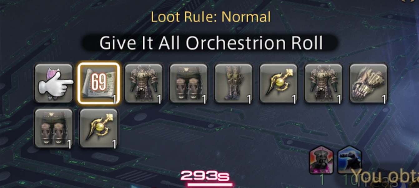This screenshot has width=419, height=188.
Task: Click the pink progress bar under the timer
Action: [210, 185]
